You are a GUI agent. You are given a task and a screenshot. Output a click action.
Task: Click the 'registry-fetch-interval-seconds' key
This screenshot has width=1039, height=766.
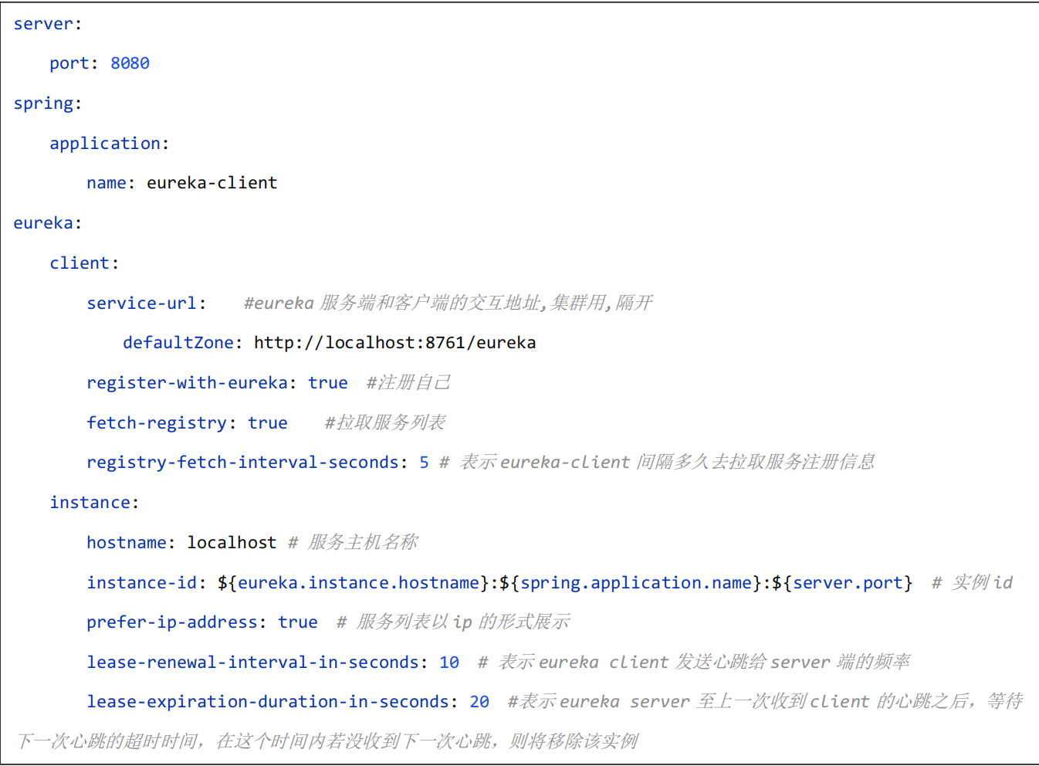tap(242, 463)
